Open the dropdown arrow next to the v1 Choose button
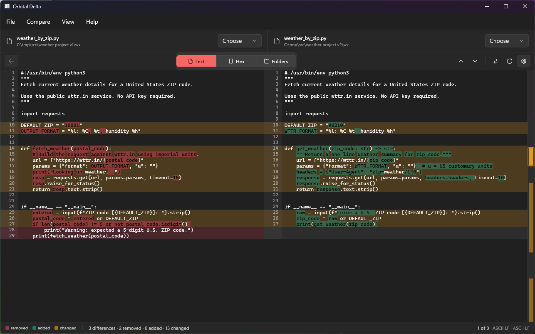The image size is (535, 334). (254, 41)
